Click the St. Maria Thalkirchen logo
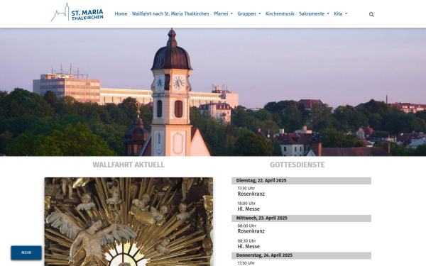 pos(77,13)
